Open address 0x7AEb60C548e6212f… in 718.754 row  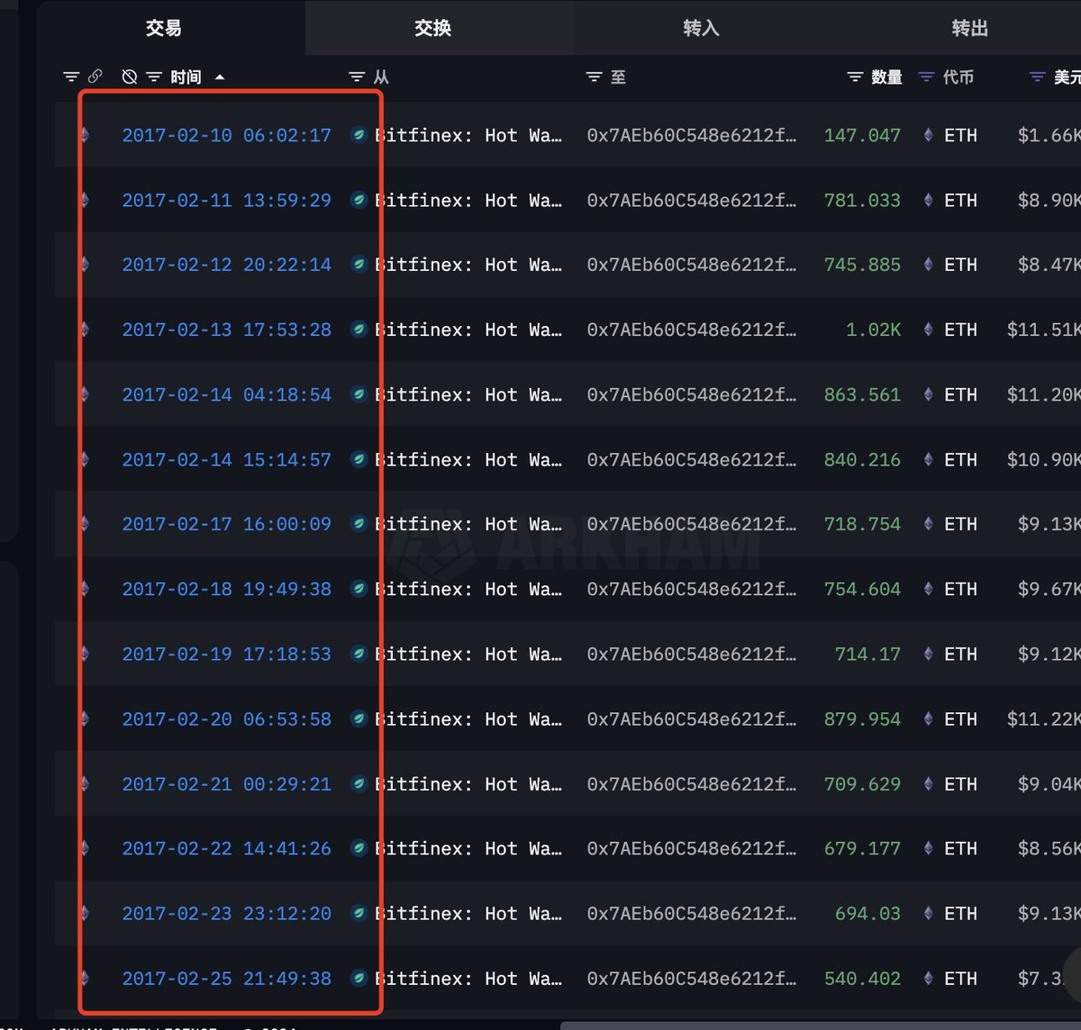[691, 524]
